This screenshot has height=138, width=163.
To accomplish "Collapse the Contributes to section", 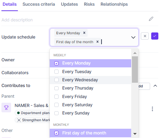I will (155, 86).
